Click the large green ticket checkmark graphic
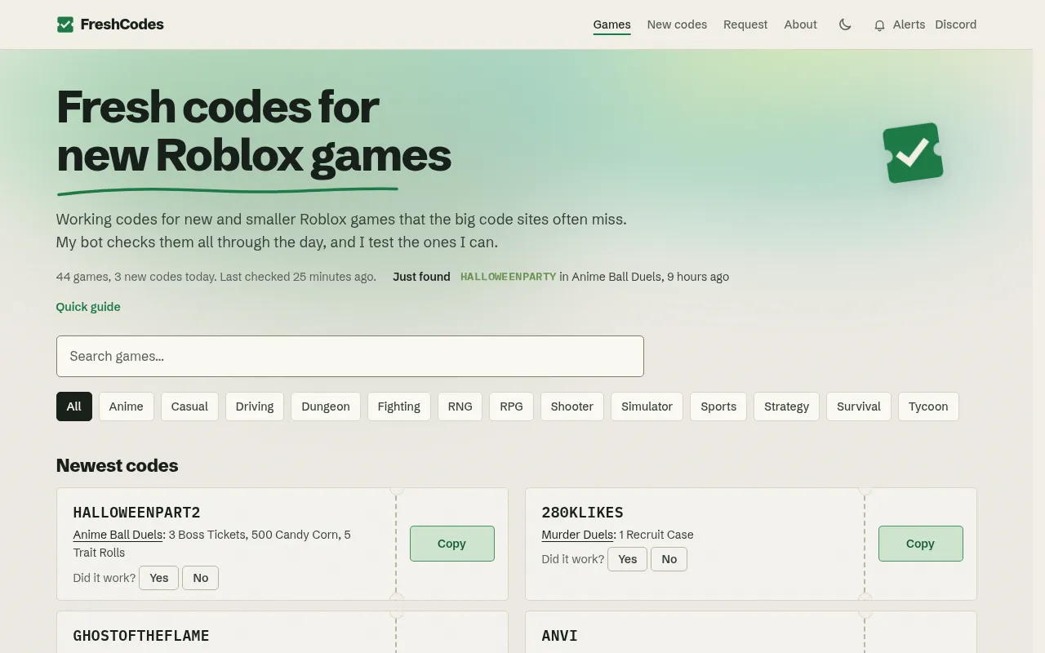This screenshot has width=1045, height=653. pos(913,153)
